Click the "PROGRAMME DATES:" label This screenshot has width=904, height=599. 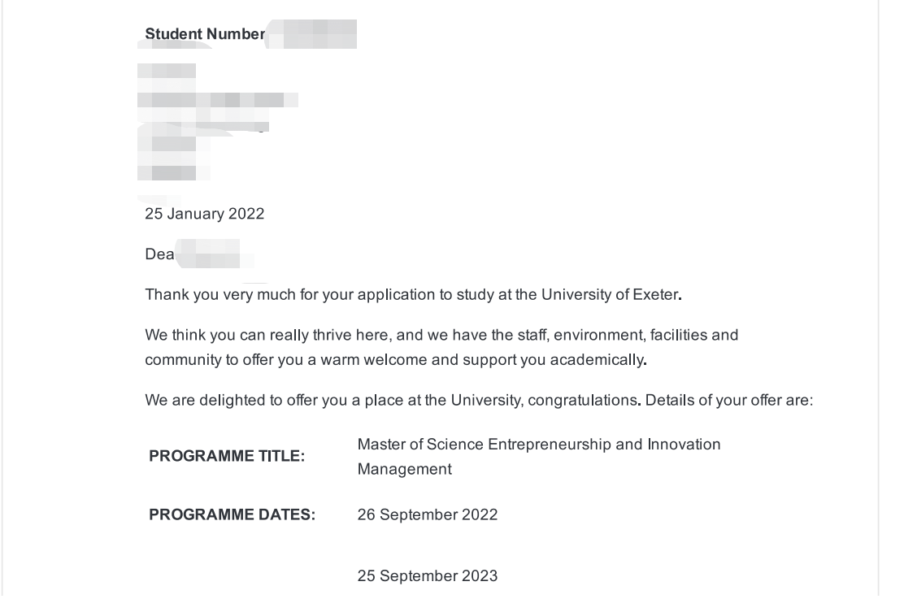232,514
